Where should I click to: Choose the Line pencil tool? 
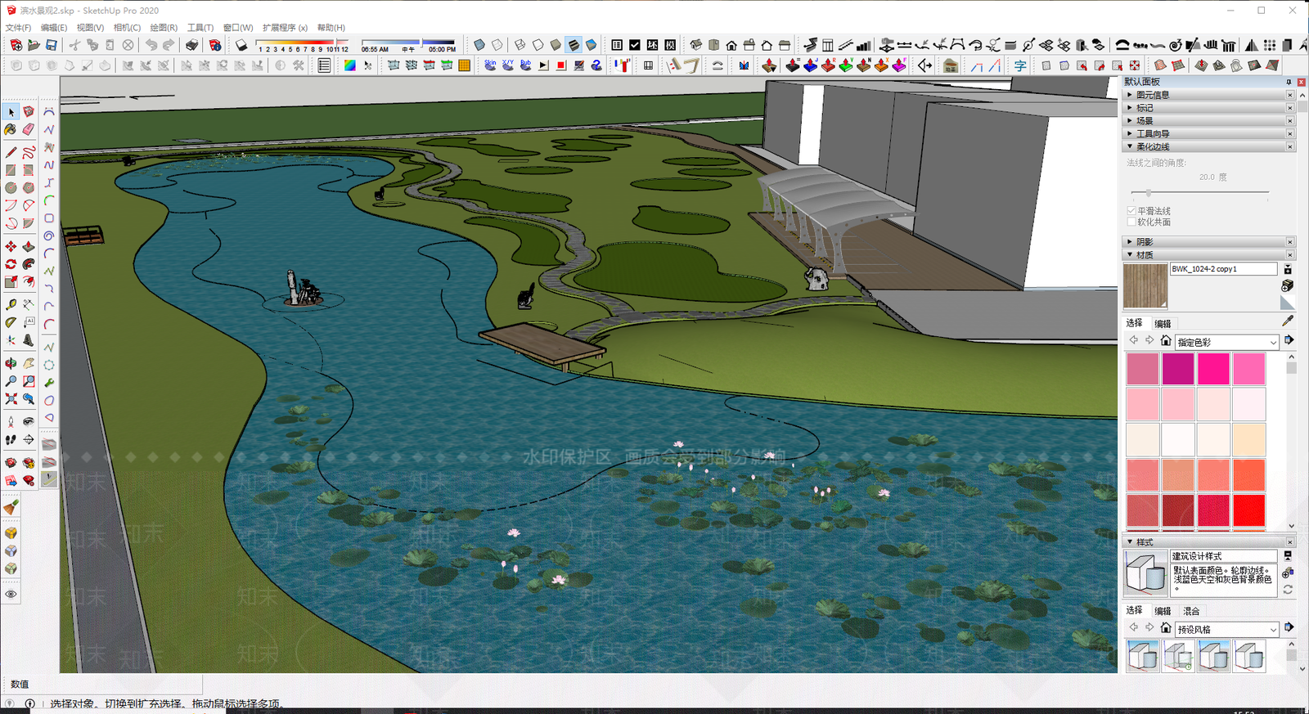click(11, 152)
